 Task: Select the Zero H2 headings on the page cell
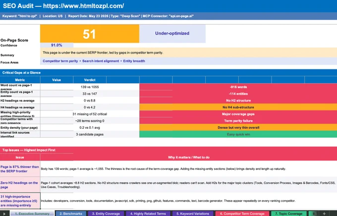20,185
